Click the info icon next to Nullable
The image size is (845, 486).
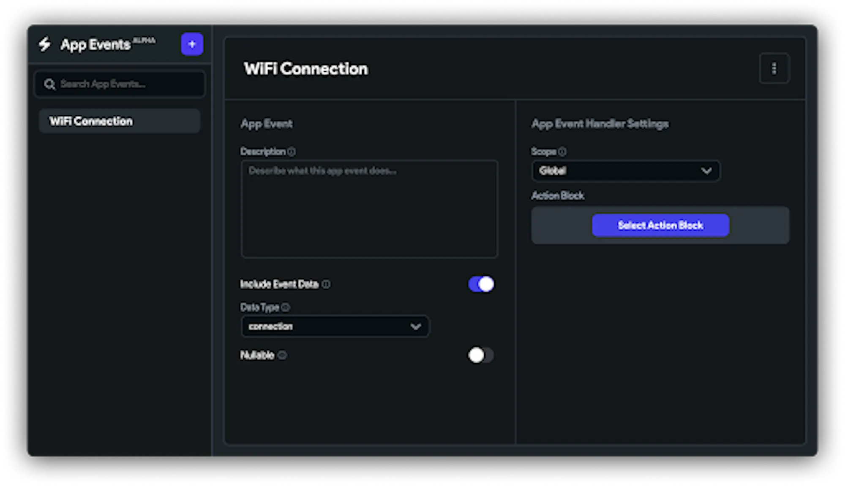click(x=282, y=355)
